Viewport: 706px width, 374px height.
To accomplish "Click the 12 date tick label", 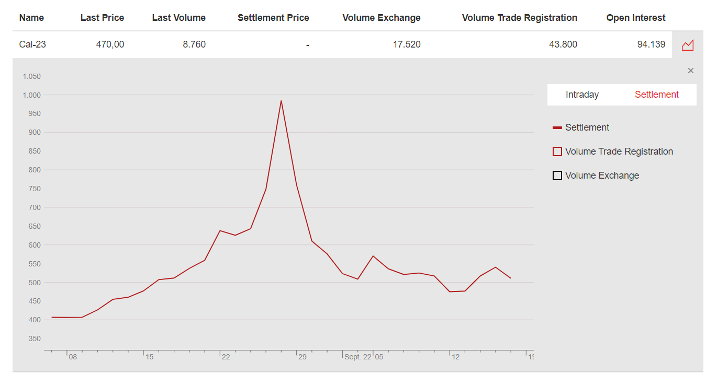I will [x=456, y=357].
